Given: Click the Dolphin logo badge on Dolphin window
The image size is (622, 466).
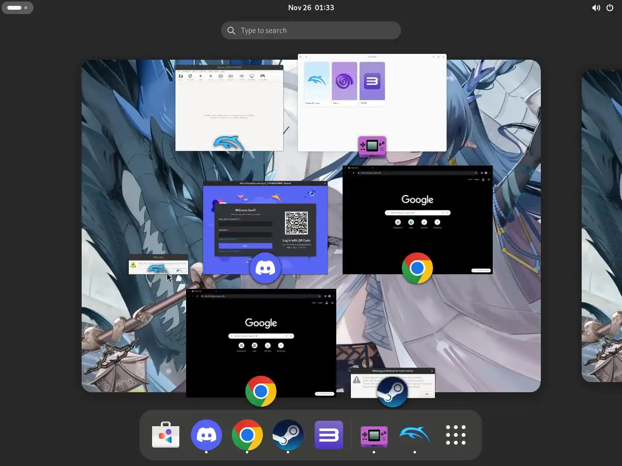Looking at the screenshot, I should pos(229,144).
